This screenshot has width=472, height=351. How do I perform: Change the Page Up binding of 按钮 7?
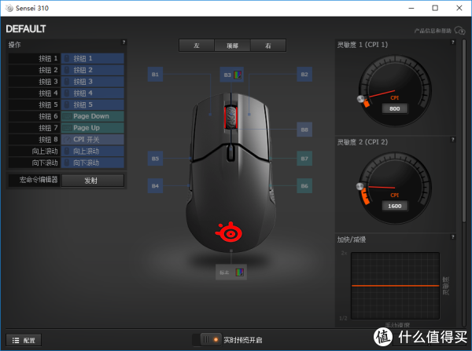click(x=93, y=128)
